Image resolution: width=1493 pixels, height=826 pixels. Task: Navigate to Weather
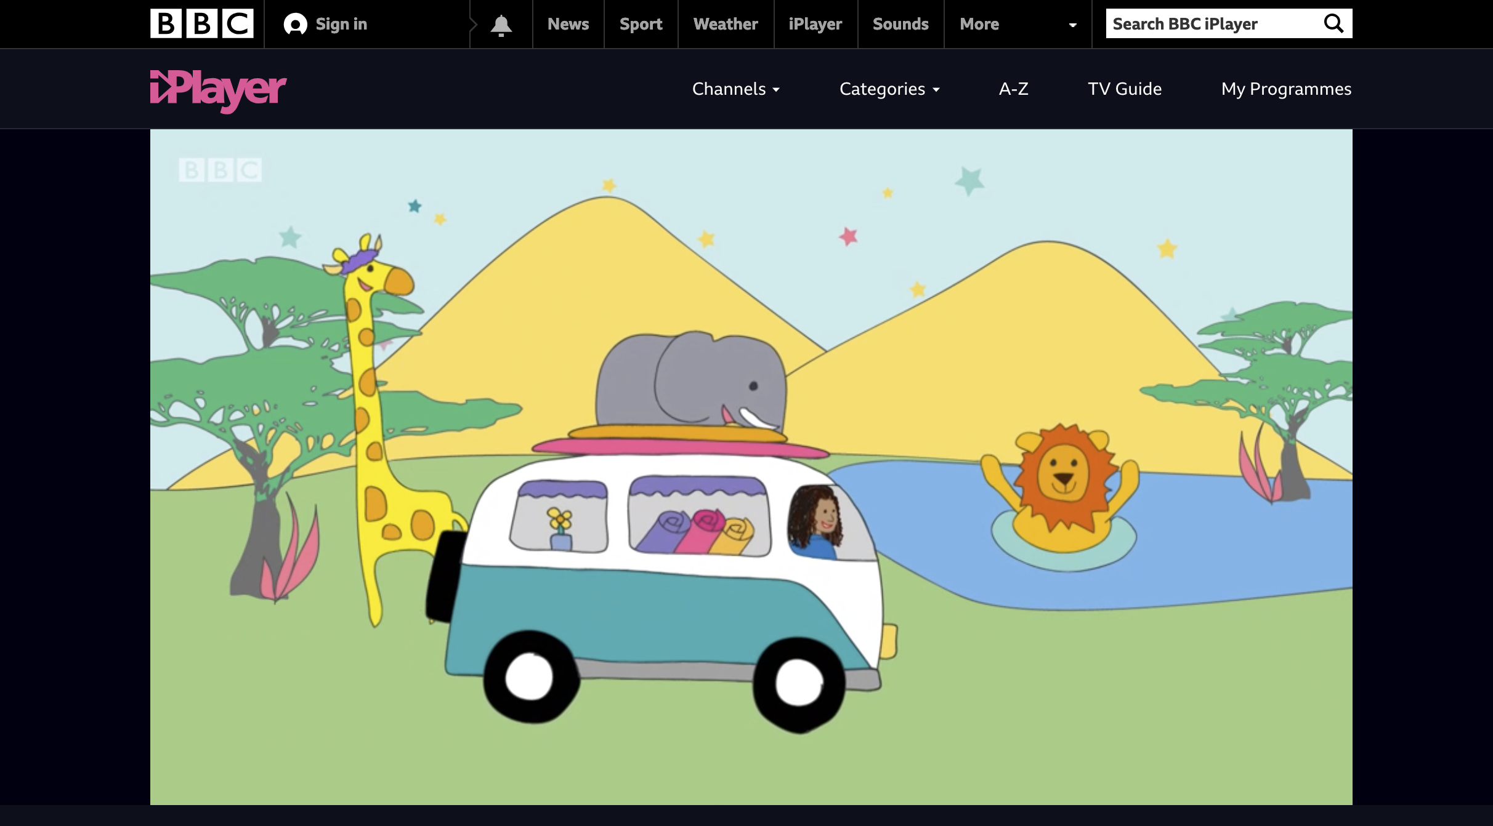click(x=725, y=24)
